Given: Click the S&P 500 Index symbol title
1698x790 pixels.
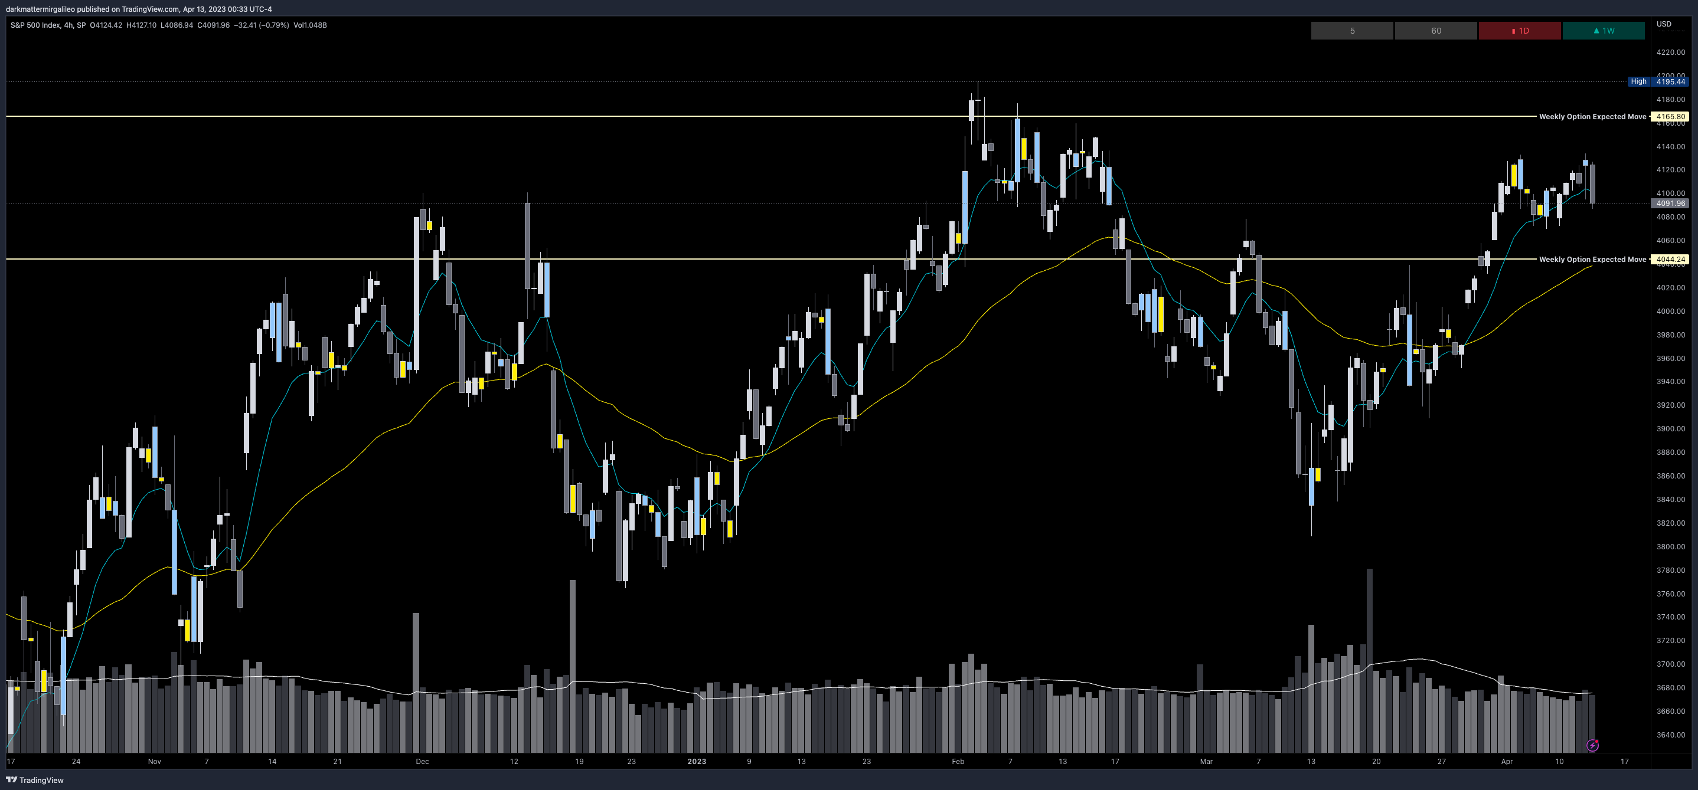Looking at the screenshot, I should click(35, 25).
